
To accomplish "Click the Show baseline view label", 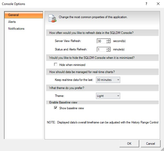I will point(71,108).
